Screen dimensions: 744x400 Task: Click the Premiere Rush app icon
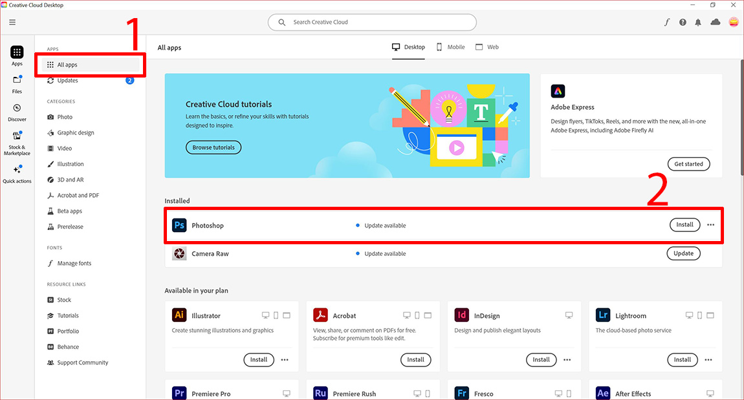321,393
